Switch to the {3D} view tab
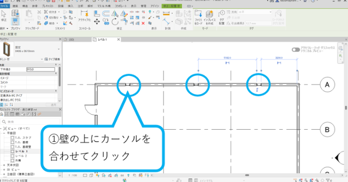Image resolution: width=348 pixels, height=182 pixels. tap(71, 39)
